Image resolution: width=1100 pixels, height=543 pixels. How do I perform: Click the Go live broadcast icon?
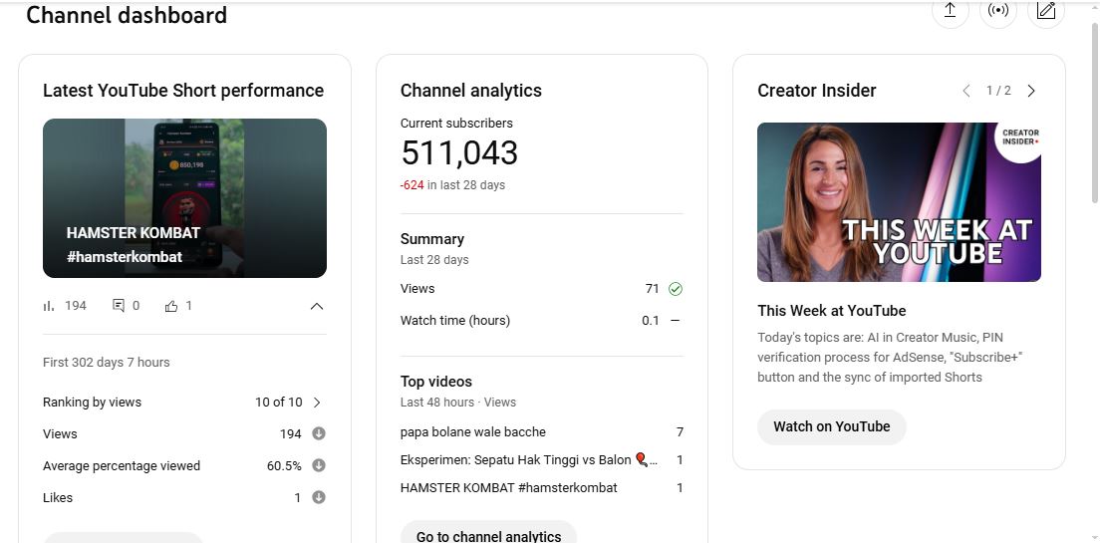[x=997, y=10]
